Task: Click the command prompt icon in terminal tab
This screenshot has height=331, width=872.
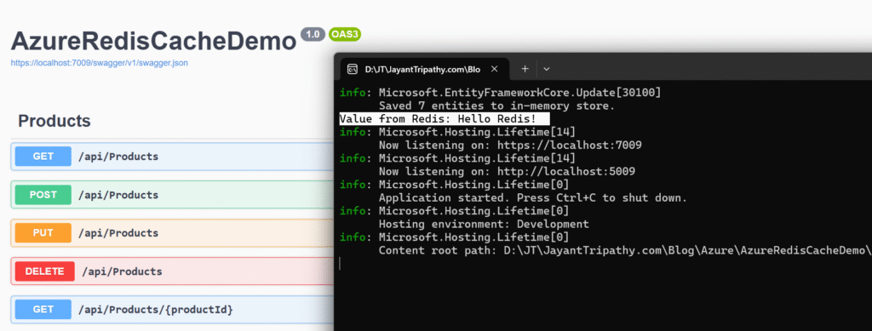Action: (352, 70)
